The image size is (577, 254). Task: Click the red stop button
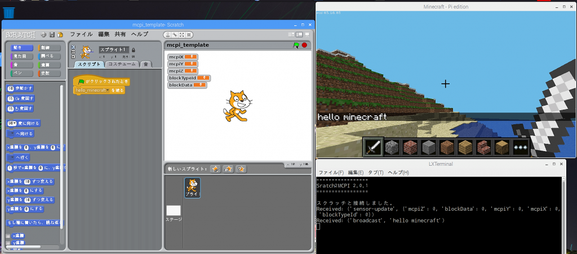tap(304, 45)
